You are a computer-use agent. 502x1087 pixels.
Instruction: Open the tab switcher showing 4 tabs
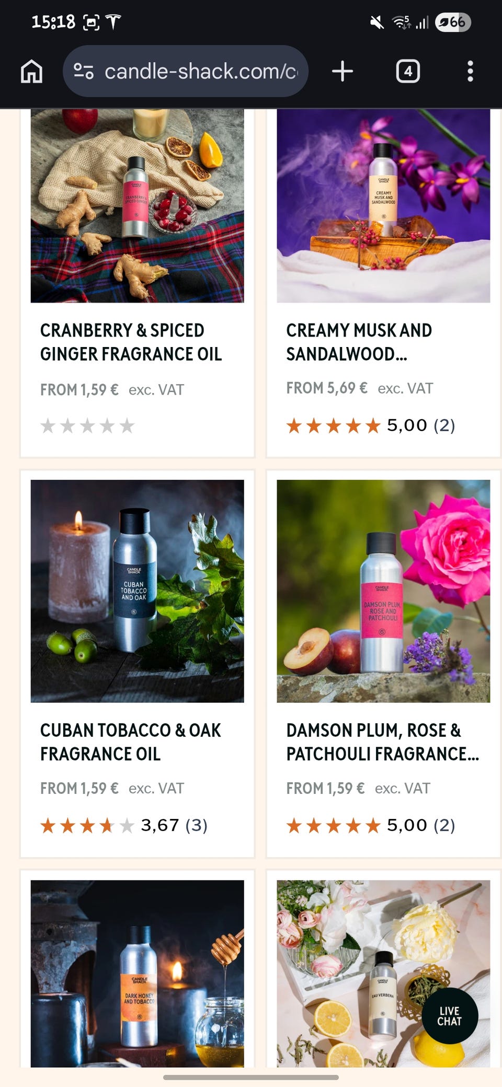(408, 71)
